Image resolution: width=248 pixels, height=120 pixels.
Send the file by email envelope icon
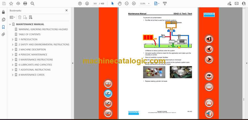click(x=237, y=4)
